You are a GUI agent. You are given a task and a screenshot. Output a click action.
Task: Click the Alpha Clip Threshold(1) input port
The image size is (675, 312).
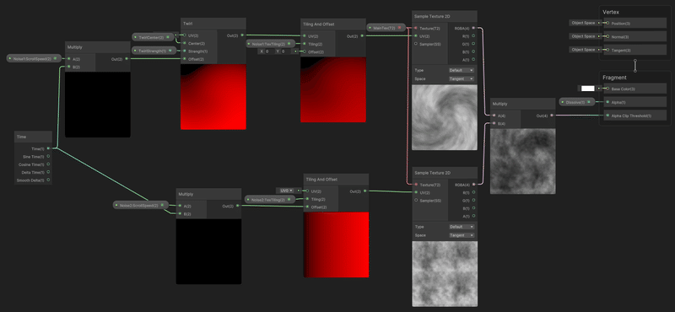[607, 116]
